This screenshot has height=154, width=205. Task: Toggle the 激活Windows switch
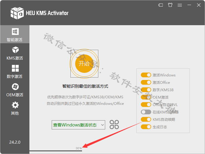coord(146,75)
